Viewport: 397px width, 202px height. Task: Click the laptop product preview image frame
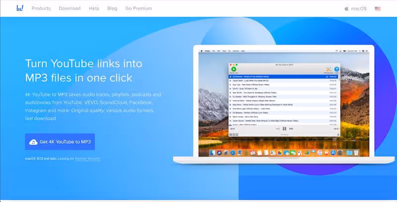click(283, 104)
